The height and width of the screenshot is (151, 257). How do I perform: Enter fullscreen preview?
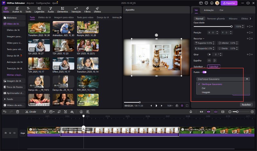click(187, 106)
